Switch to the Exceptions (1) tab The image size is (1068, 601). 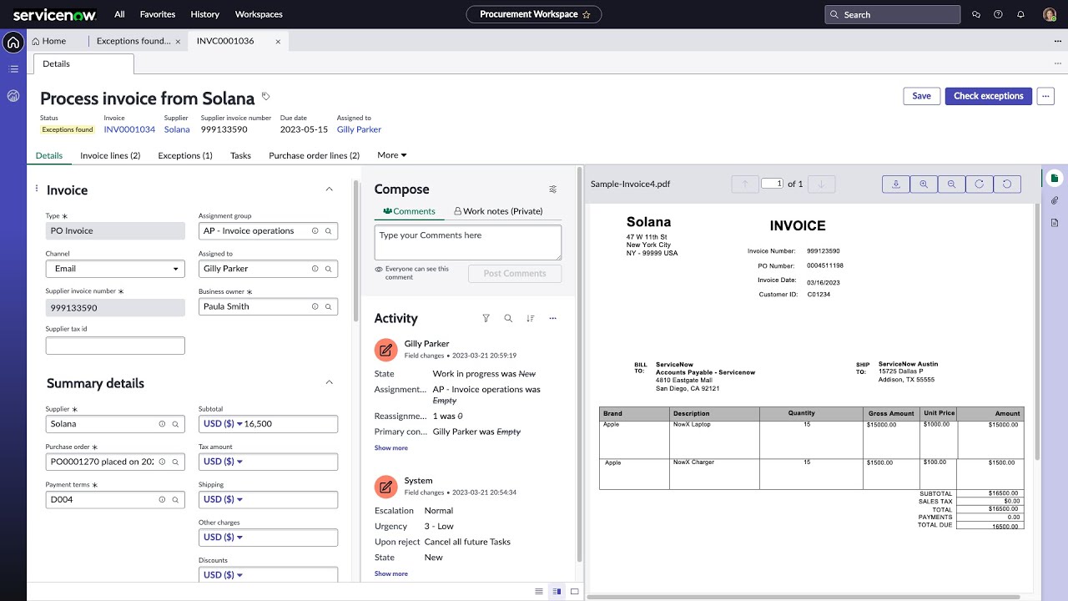[184, 155]
